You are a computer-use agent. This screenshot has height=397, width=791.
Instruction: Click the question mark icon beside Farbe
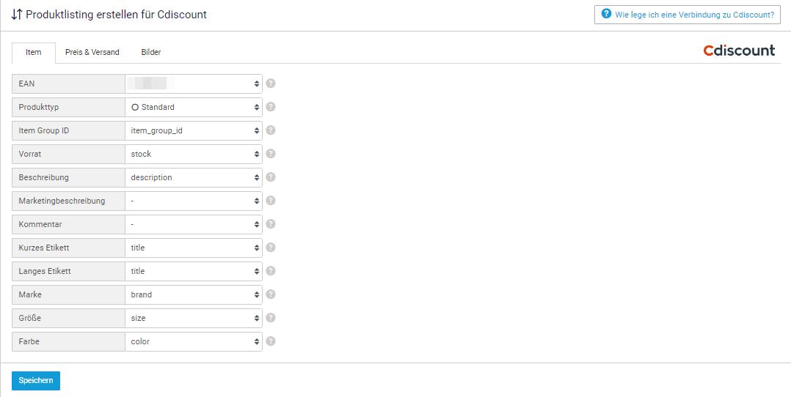click(x=270, y=341)
